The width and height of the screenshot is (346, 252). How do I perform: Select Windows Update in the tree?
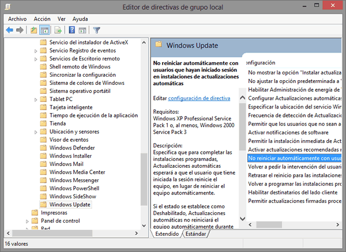[x=70, y=205]
